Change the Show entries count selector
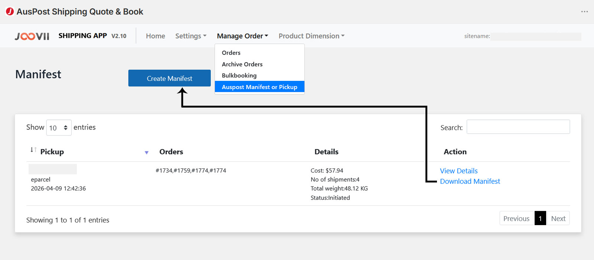 (x=59, y=128)
